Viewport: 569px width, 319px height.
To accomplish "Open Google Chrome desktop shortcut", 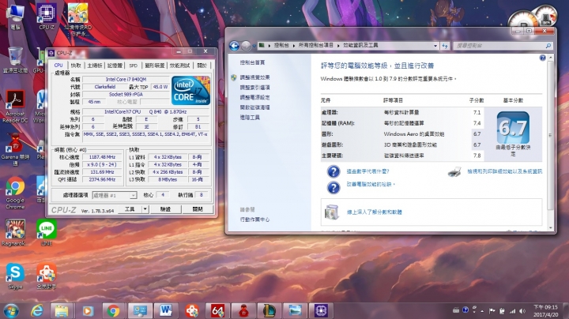I will tap(15, 193).
